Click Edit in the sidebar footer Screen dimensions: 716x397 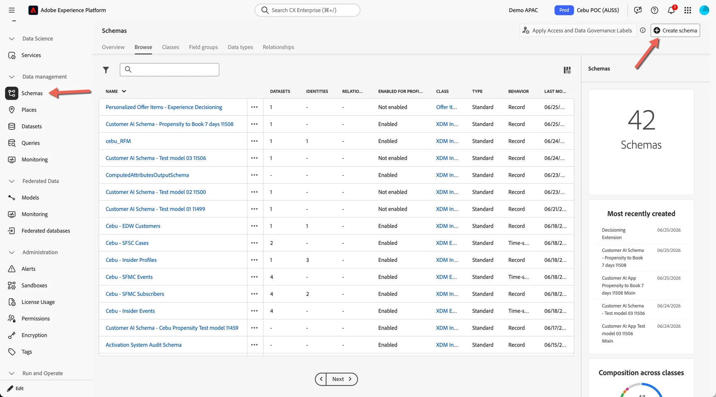[x=16, y=388]
